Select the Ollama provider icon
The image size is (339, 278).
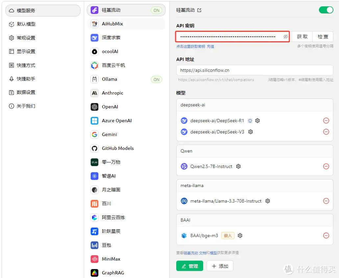click(94, 79)
